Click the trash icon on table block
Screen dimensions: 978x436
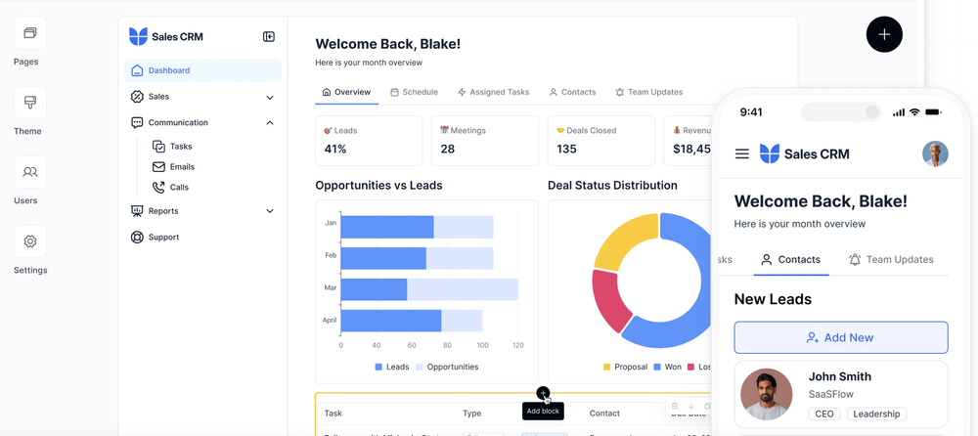pos(674,406)
